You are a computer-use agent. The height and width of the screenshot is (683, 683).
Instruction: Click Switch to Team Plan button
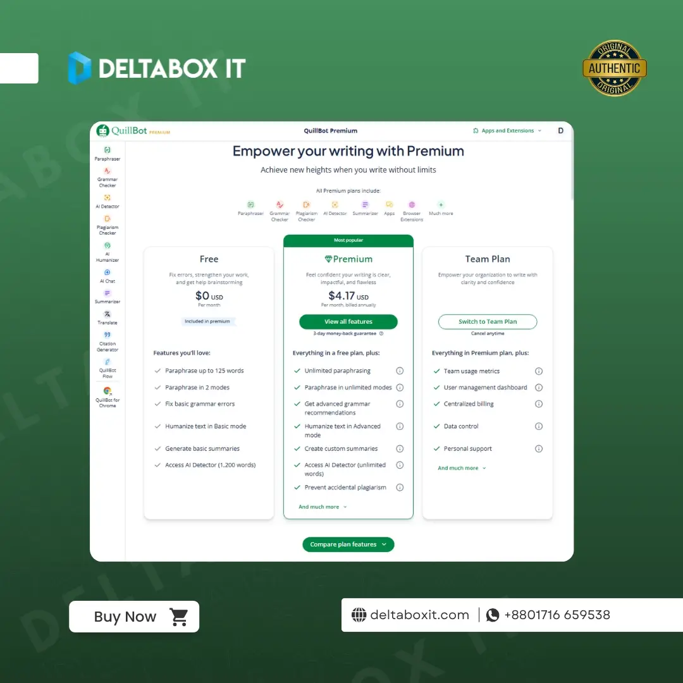pyautogui.click(x=488, y=322)
